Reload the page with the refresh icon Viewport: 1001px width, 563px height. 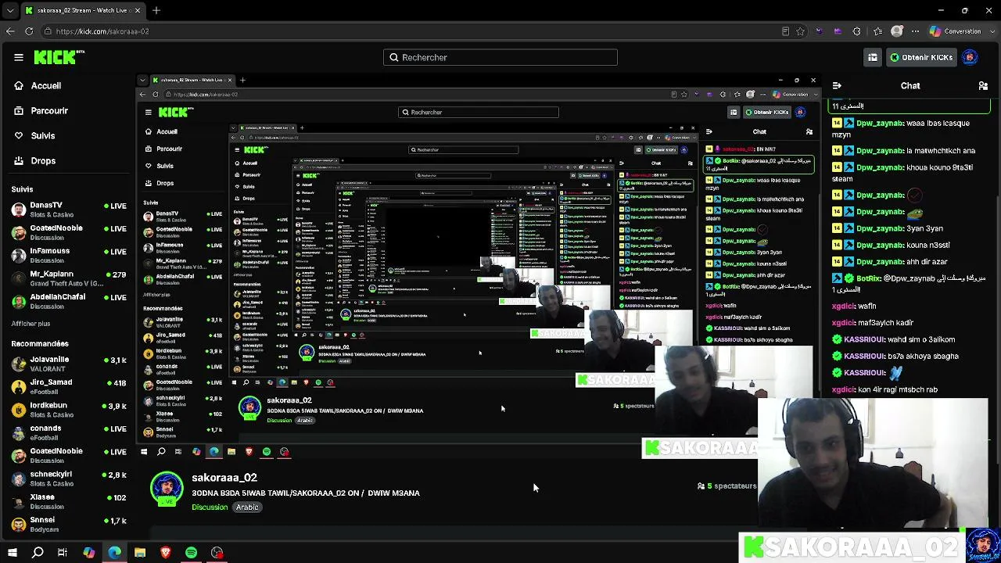(x=29, y=31)
